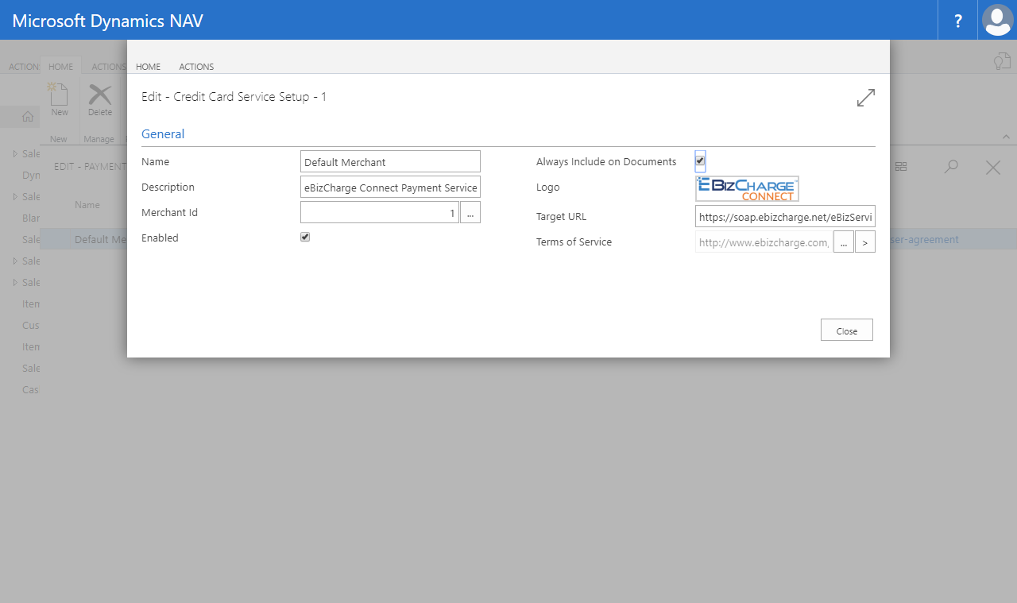Click the Close button in the dialog
Image resolution: width=1017 pixels, height=603 pixels.
[x=847, y=330]
